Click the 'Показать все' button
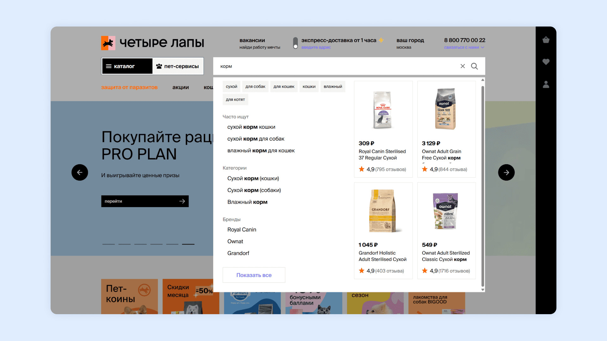607x341 pixels. [254, 275]
